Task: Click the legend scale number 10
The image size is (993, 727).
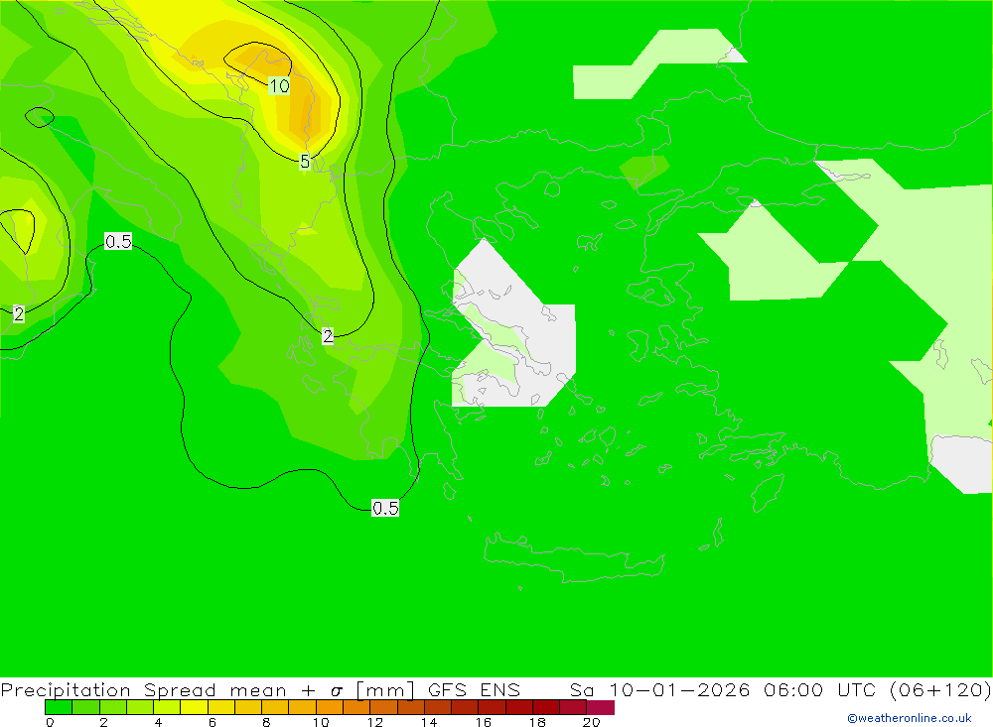Action: point(321,722)
